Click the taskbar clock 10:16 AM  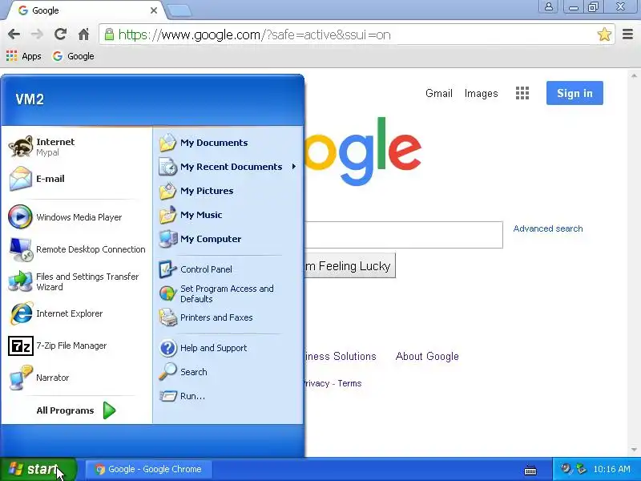tap(611, 469)
